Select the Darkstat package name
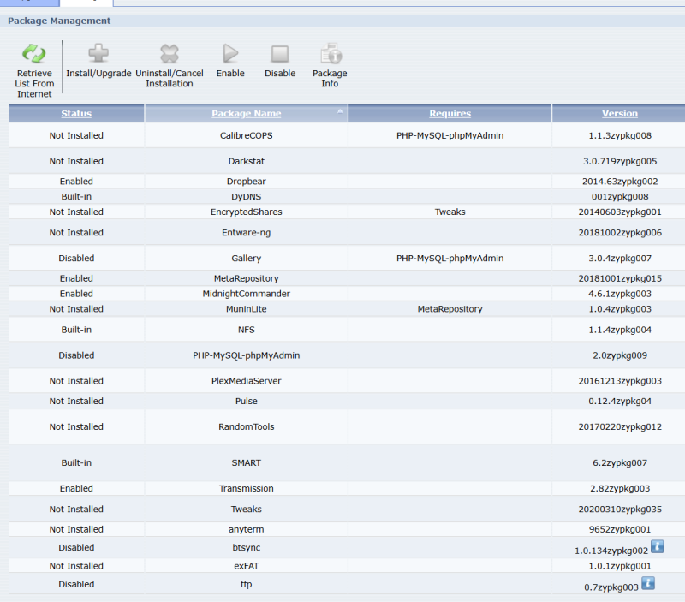Image resolution: width=685 pixels, height=602 pixels. pyautogui.click(x=246, y=161)
